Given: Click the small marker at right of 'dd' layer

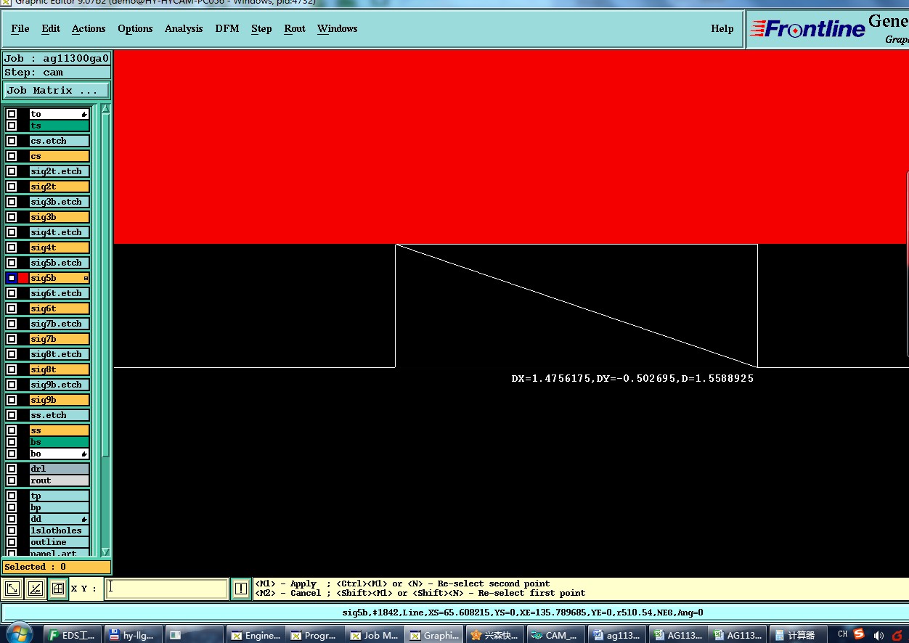Looking at the screenshot, I should (84, 519).
